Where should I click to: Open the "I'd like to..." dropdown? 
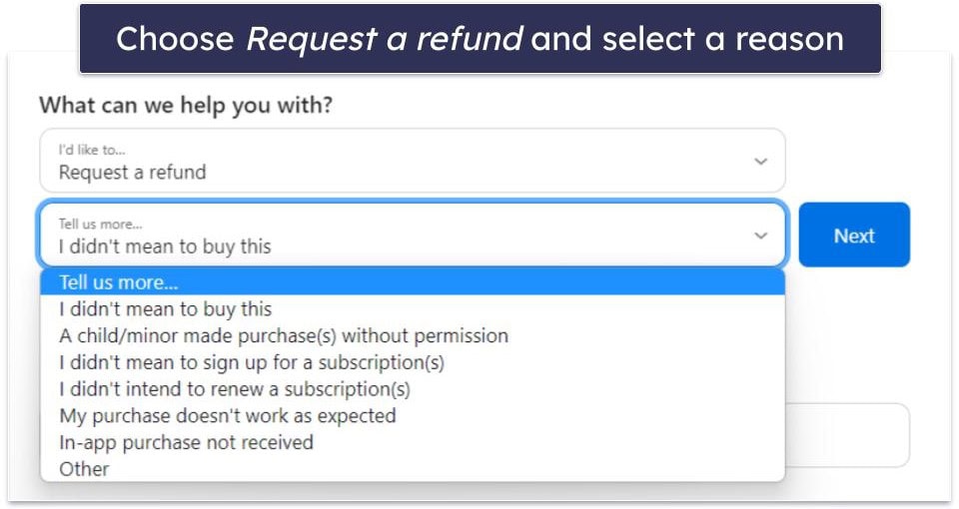413,161
